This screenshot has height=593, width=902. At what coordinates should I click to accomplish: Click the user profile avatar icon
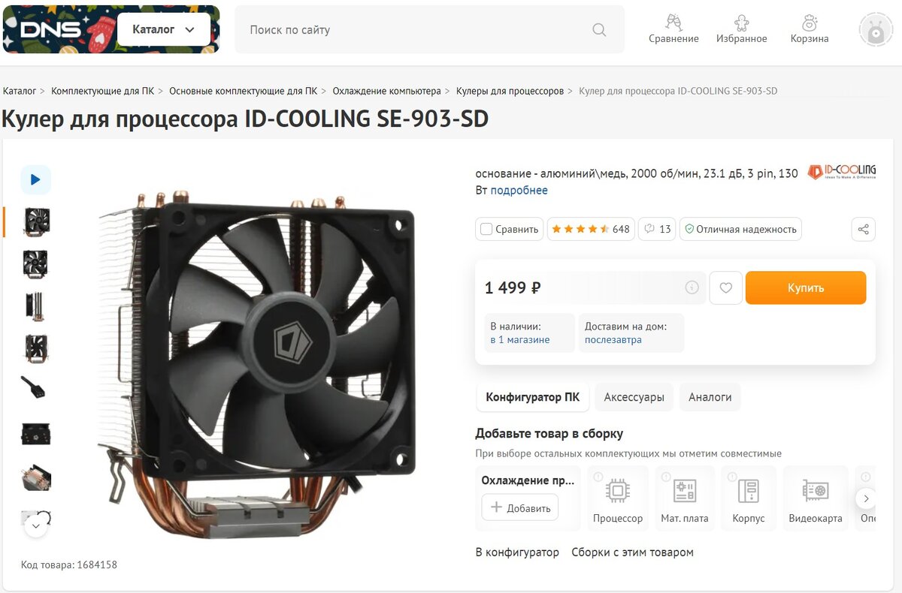point(876,29)
